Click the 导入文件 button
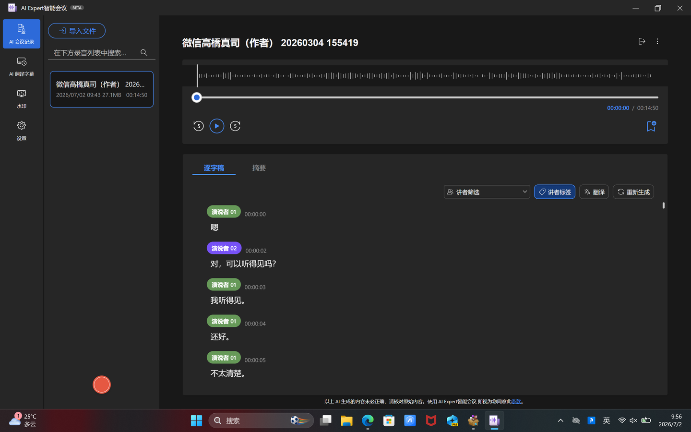Viewport: 691px width, 432px height. tap(77, 31)
